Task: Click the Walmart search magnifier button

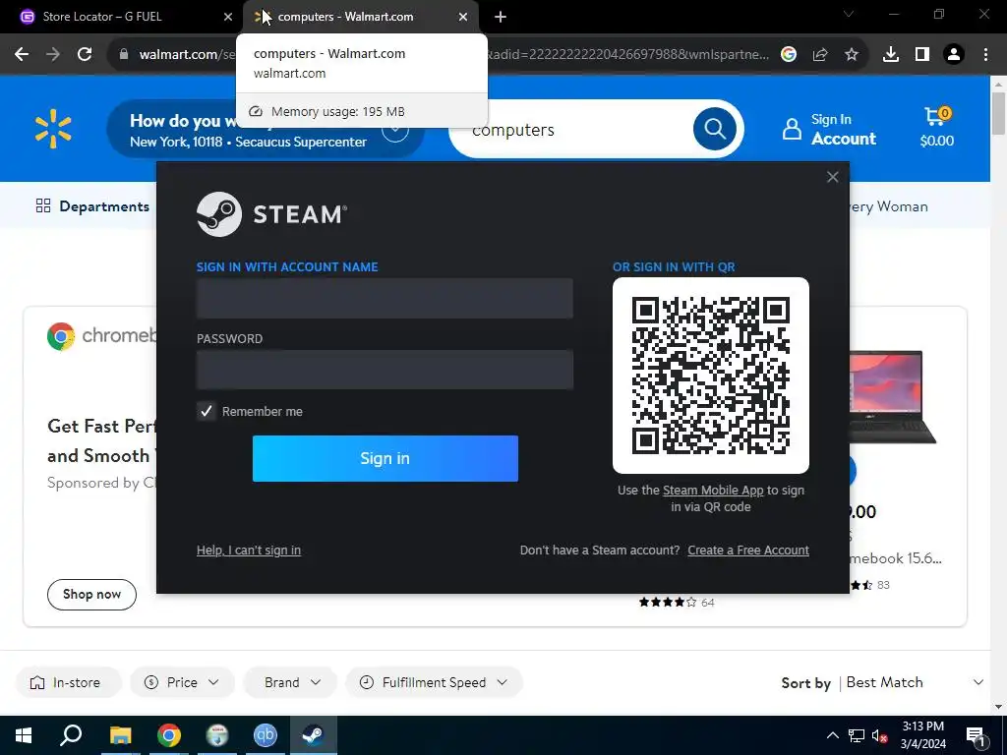Action: [714, 129]
